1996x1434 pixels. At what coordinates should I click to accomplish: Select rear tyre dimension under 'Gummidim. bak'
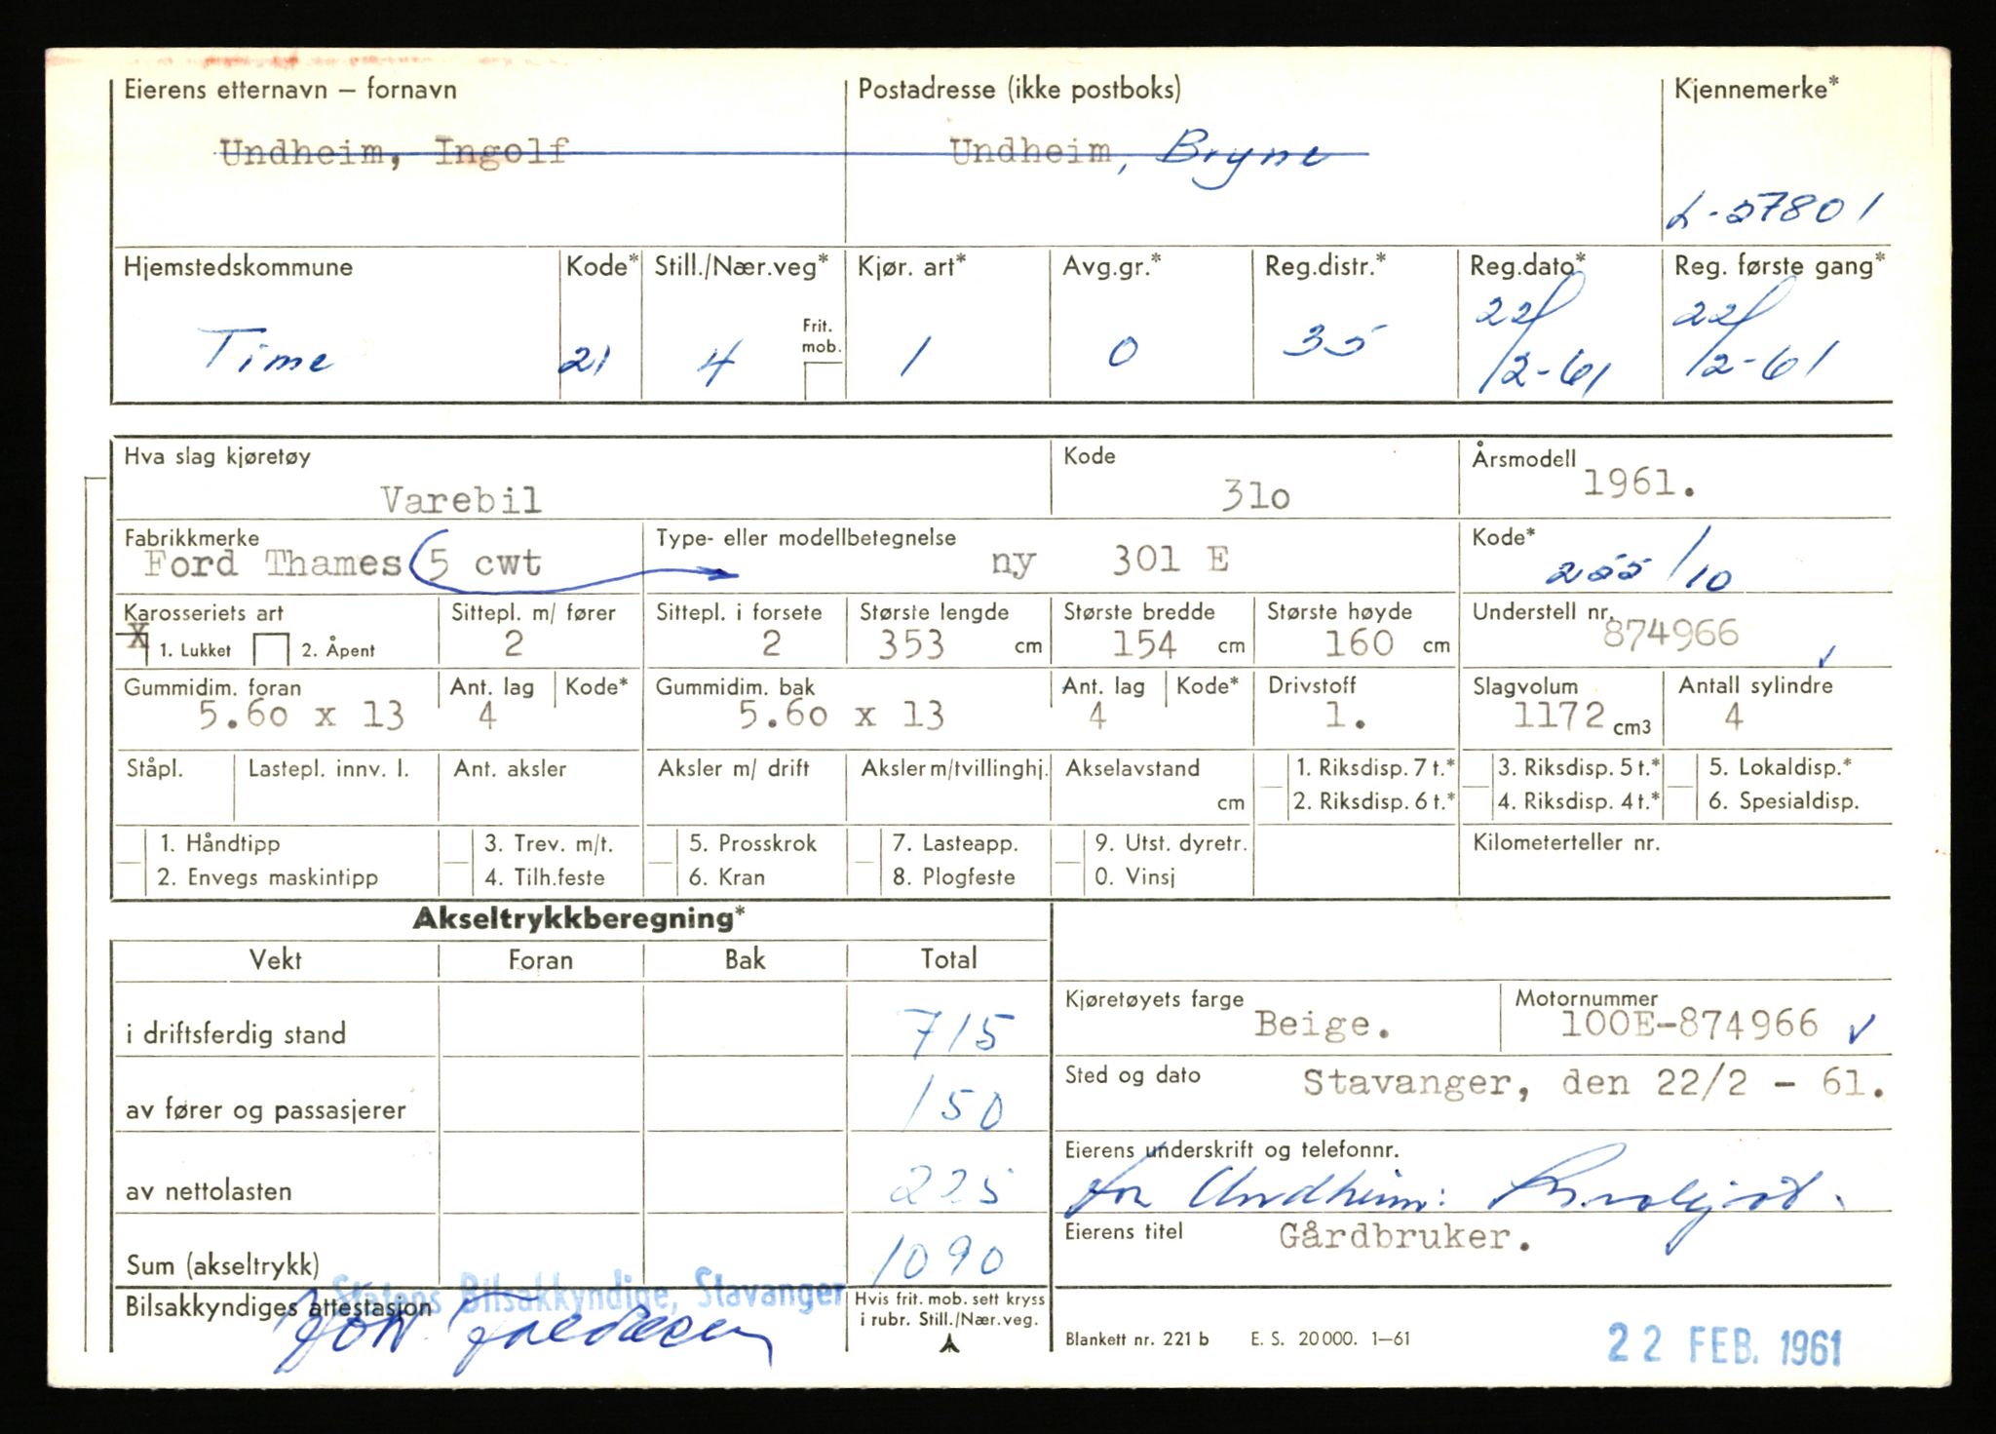tap(841, 716)
